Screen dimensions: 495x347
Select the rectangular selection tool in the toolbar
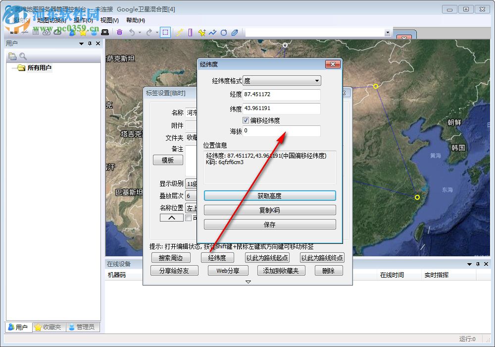pyautogui.click(x=166, y=32)
